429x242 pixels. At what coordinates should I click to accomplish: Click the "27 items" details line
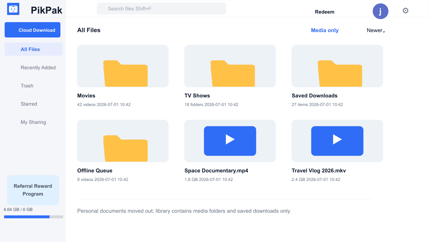tap(317, 105)
